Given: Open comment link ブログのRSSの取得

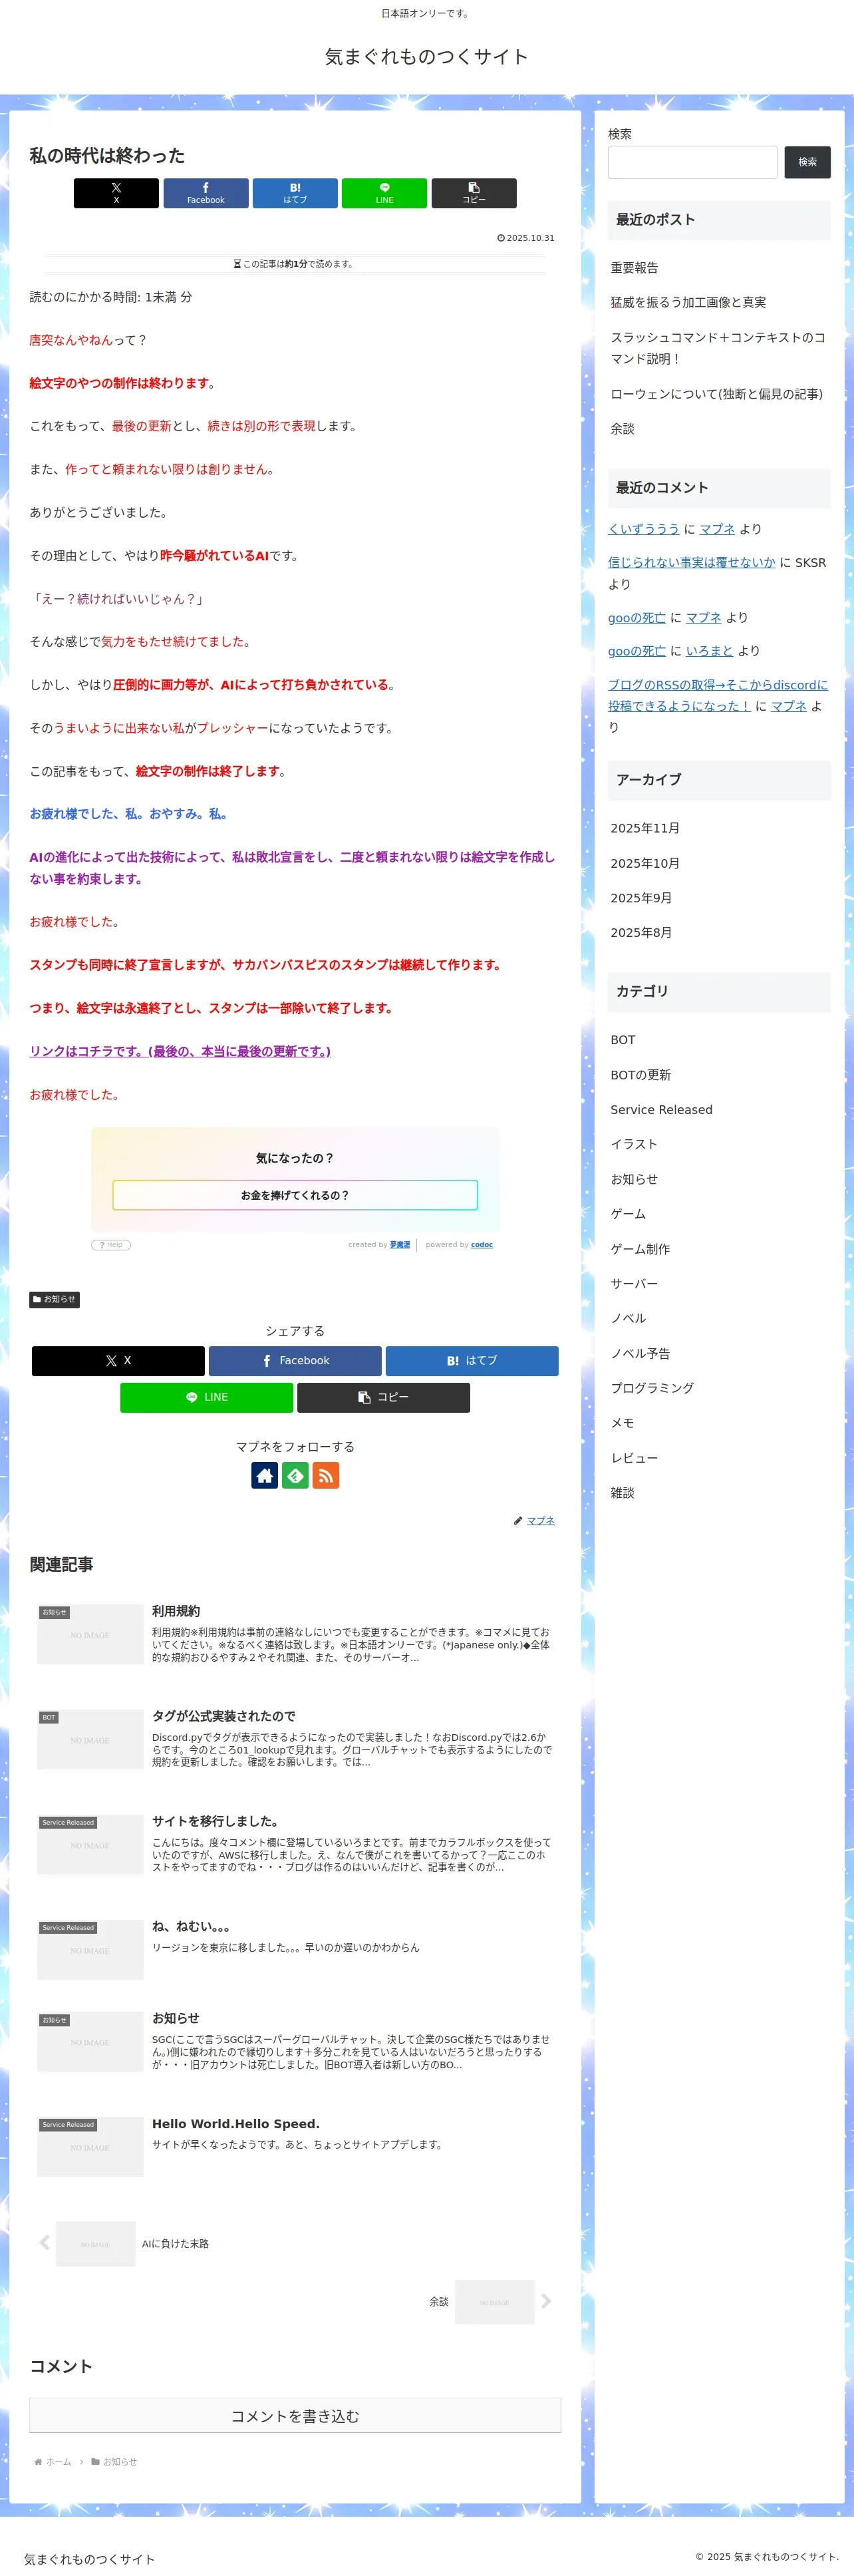Looking at the screenshot, I should pyautogui.click(x=718, y=695).
